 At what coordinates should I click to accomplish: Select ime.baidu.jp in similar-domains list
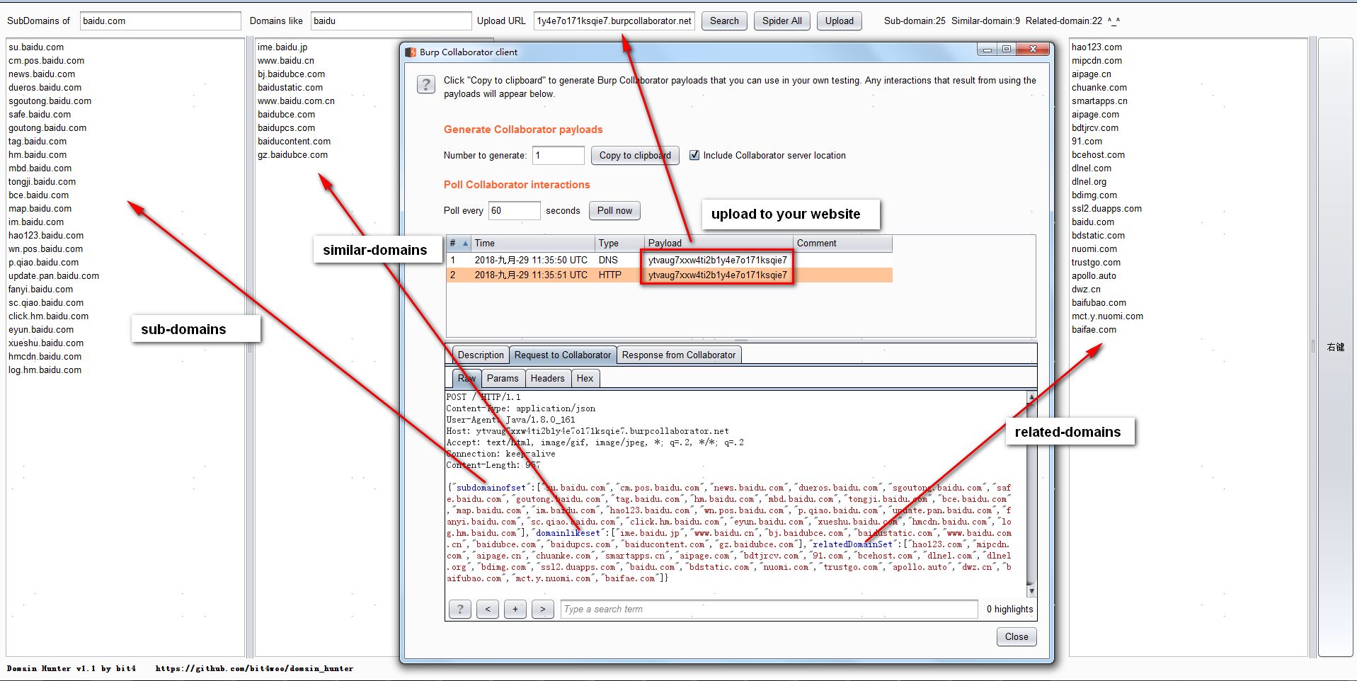[x=282, y=47]
